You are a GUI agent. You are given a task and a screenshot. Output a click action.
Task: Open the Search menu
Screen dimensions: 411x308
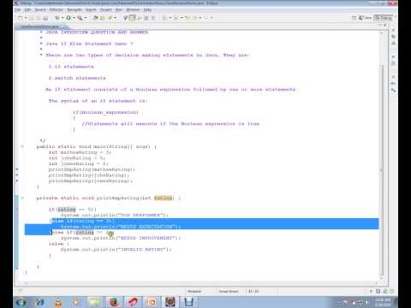tap(91, 9)
